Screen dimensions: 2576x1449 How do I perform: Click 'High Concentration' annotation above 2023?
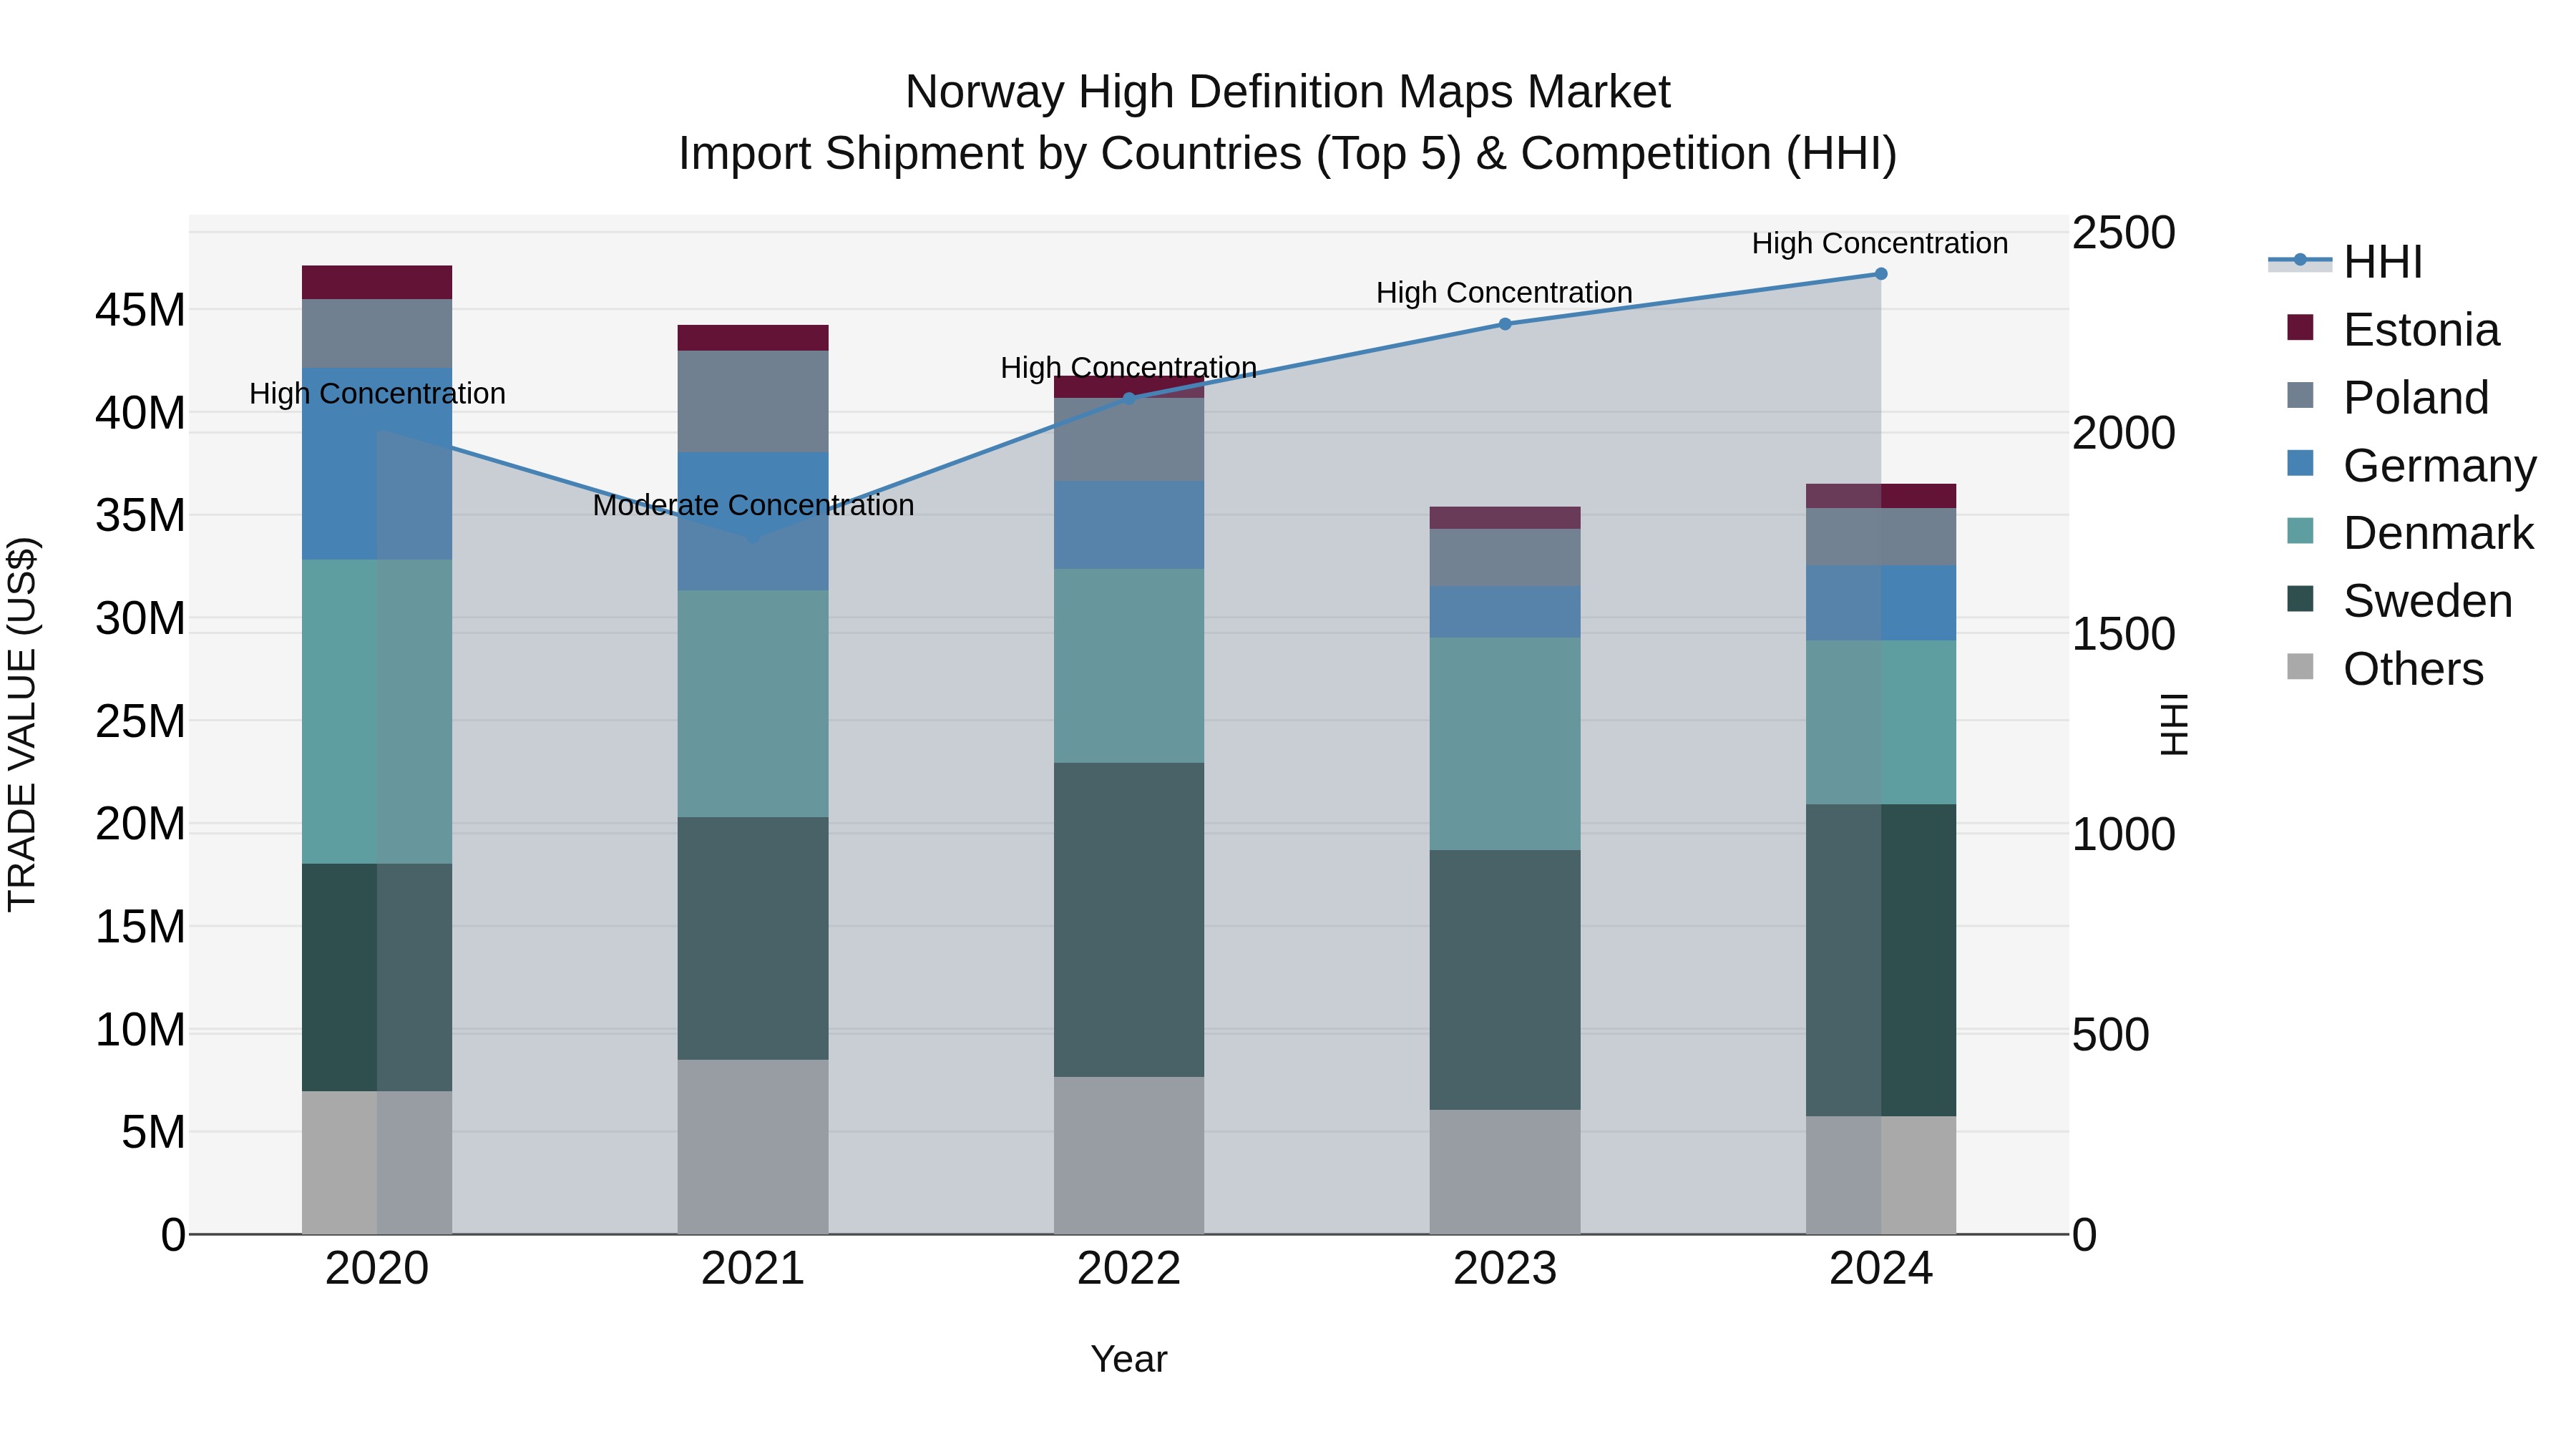click(x=1504, y=293)
